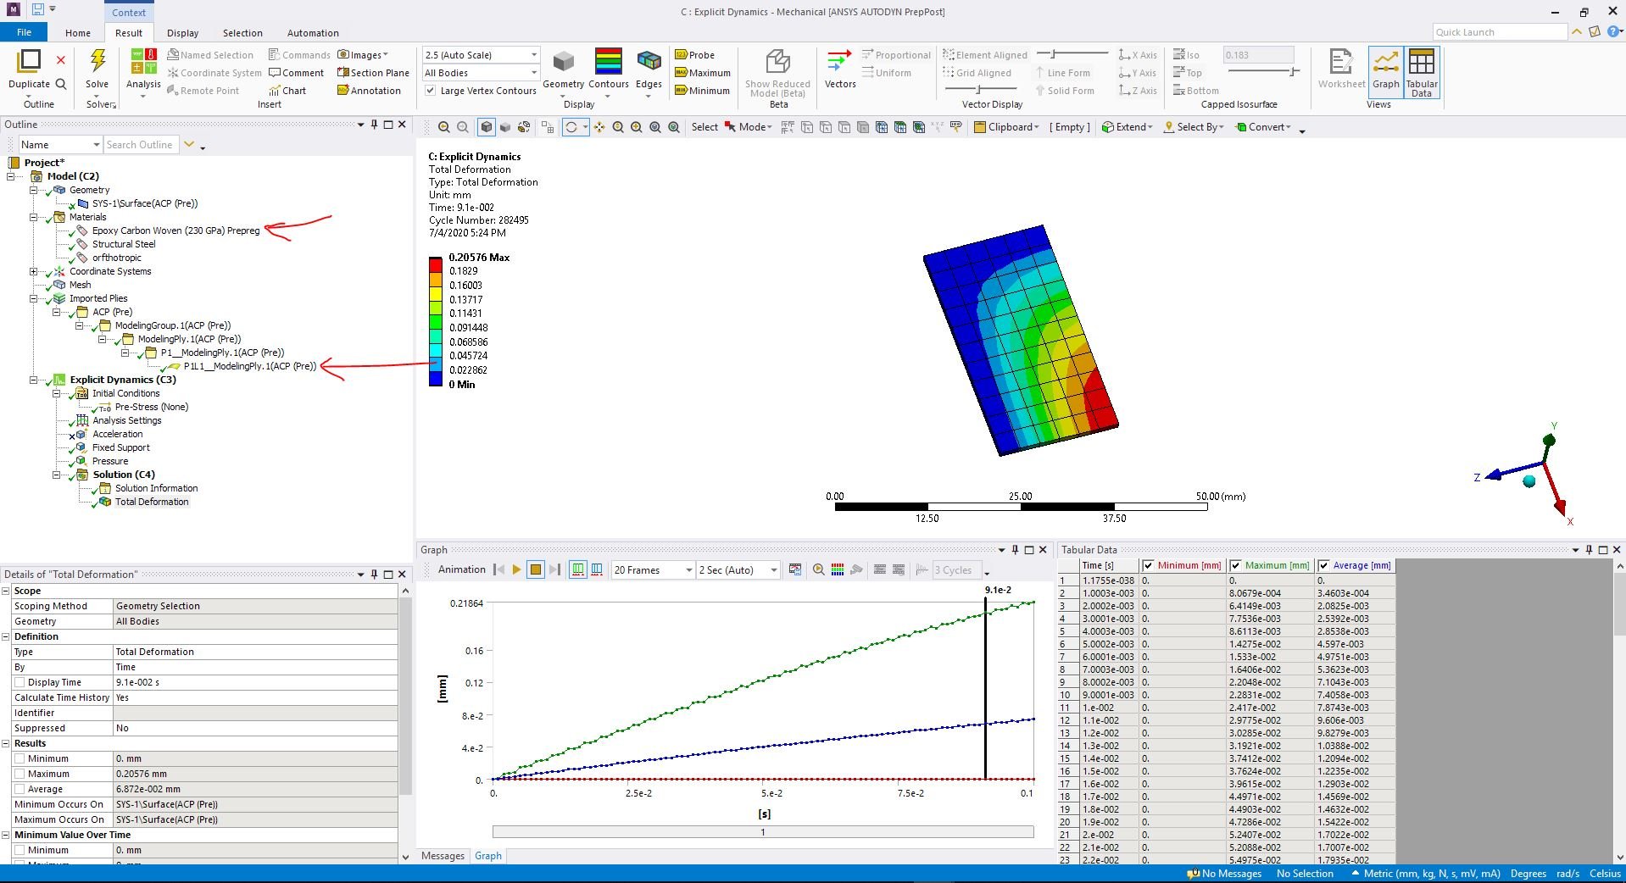Image resolution: width=1626 pixels, height=883 pixels.
Task: Open the Clipboard dropdown
Action: click(x=1007, y=127)
